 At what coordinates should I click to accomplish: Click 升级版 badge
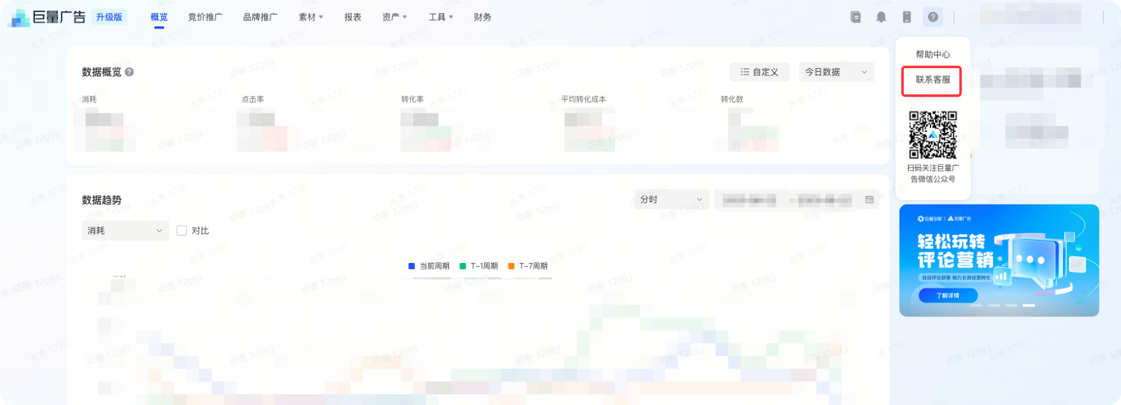[109, 17]
